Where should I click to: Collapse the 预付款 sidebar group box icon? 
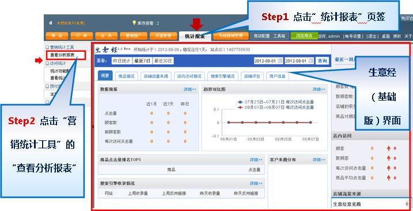point(47,86)
